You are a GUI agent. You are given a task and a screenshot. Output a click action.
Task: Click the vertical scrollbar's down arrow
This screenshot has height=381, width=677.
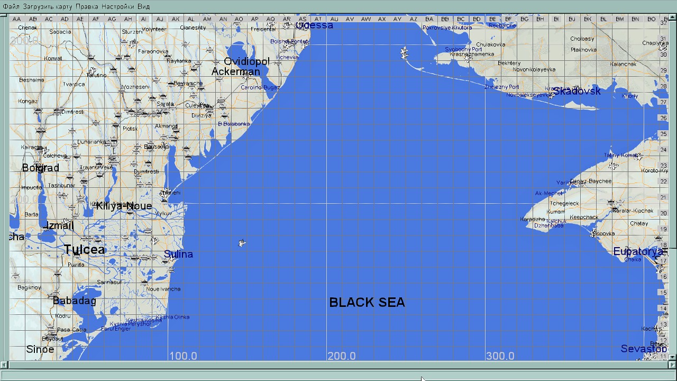click(672, 357)
